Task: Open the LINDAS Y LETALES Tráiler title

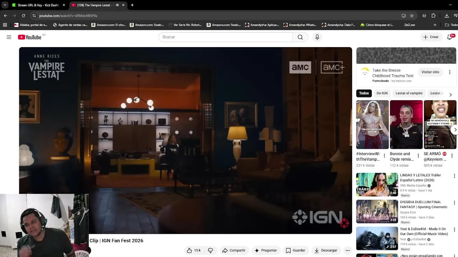Action: [x=420, y=178]
